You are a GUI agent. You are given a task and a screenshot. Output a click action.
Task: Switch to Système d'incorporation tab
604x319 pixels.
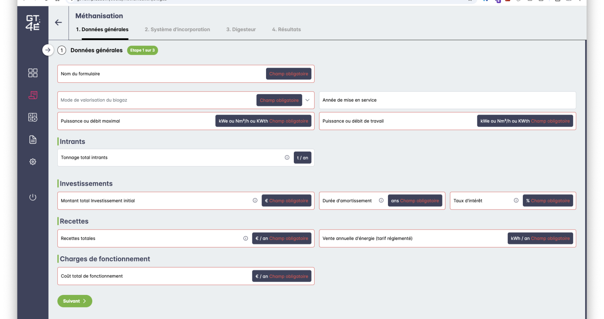point(177,30)
